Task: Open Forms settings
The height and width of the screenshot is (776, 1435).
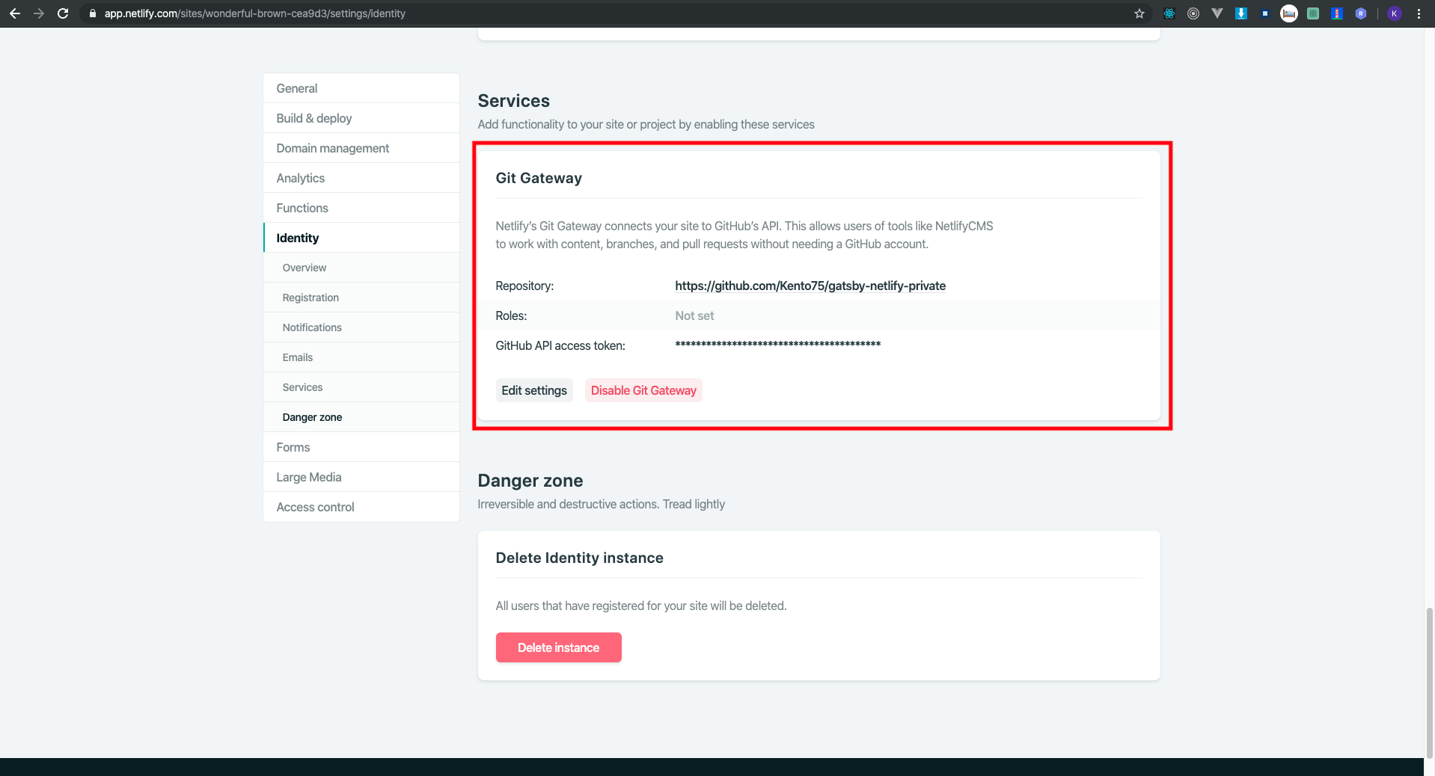Action: tap(361, 447)
